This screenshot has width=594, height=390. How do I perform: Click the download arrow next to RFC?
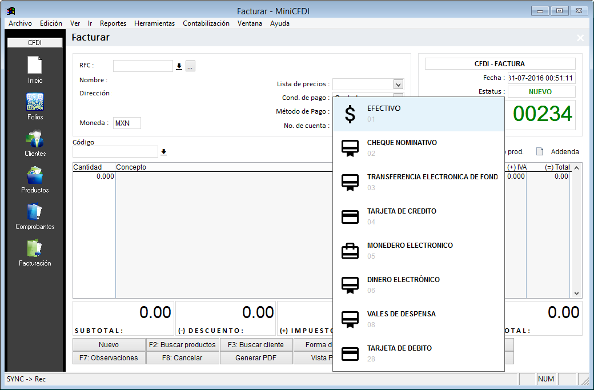[x=179, y=67]
